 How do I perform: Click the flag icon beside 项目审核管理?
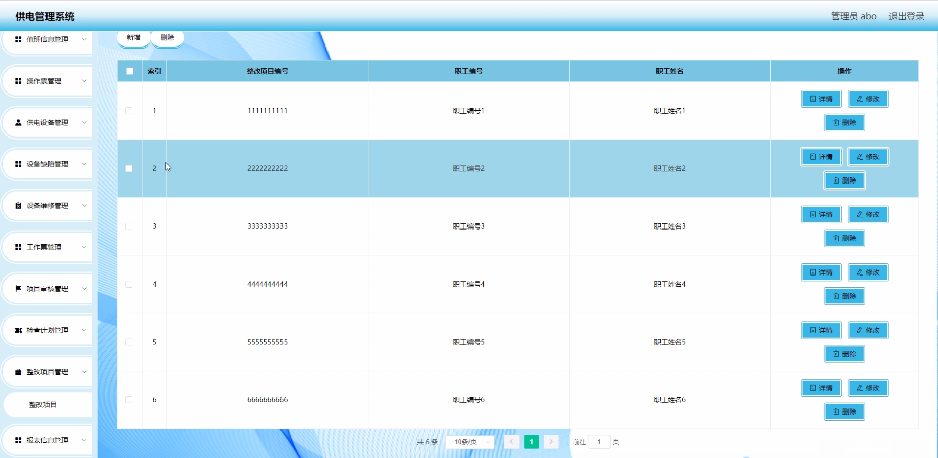(x=18, y=288)
